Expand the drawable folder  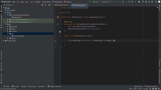[8, 27]
